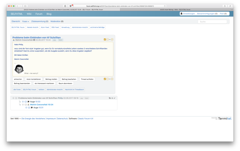Click the author icon before Melvin Cowznofski in post header
240x151 pixels.
(13, 40)
